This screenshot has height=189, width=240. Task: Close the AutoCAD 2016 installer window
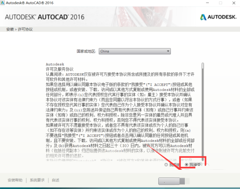tap(234, 3)
